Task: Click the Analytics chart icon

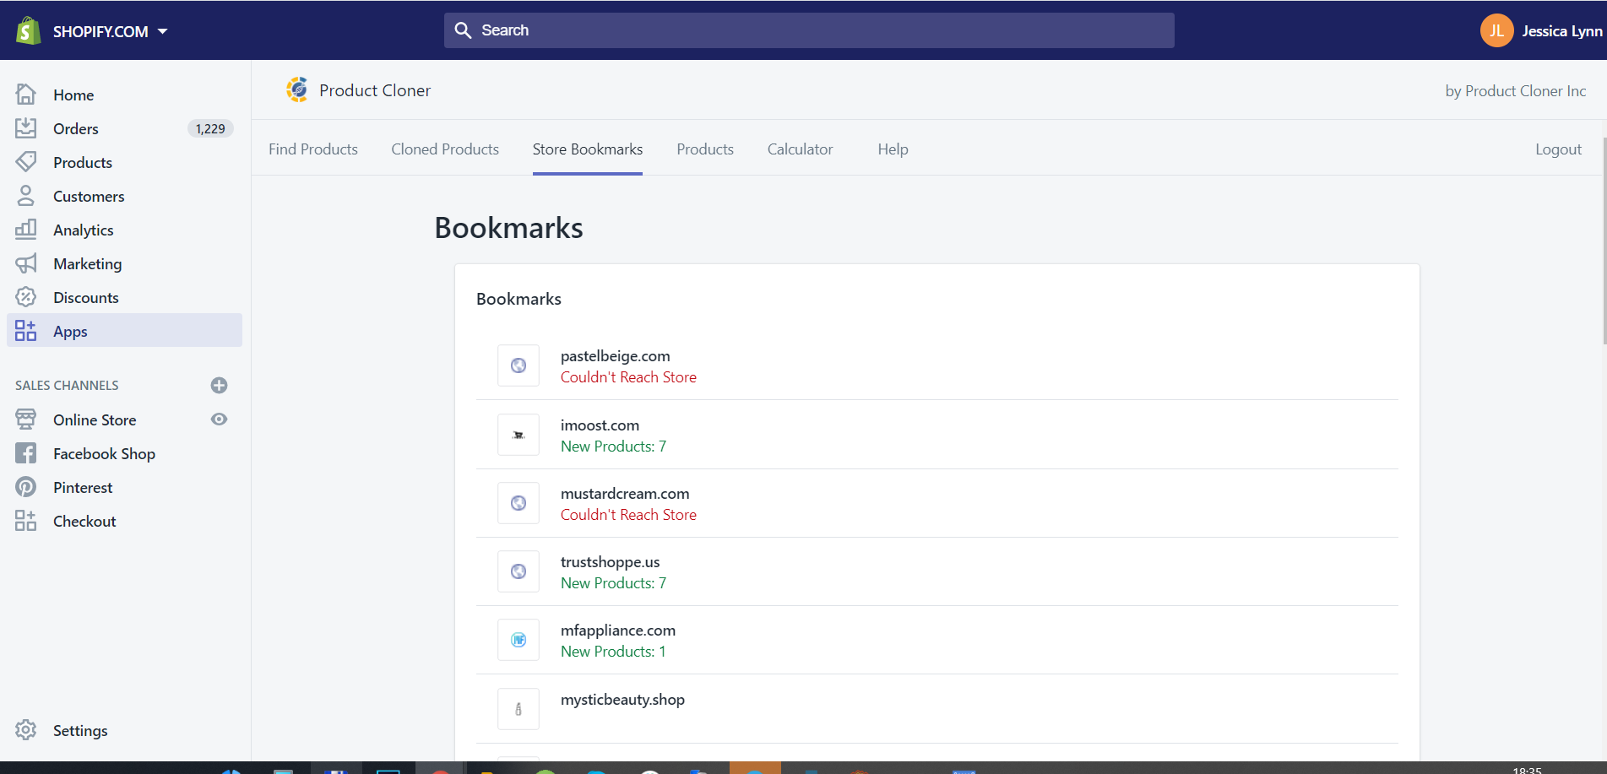Action: [26, 230]
